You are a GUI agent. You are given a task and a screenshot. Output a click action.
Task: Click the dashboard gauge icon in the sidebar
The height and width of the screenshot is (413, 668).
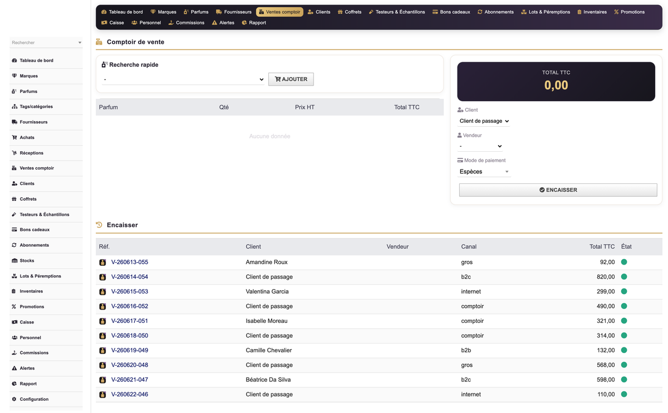coord(14,61)
